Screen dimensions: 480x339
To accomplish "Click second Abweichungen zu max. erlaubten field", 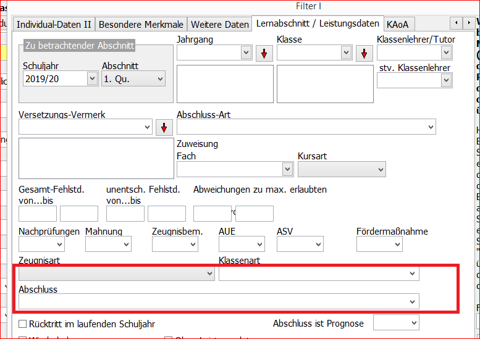I will [255, 214].
